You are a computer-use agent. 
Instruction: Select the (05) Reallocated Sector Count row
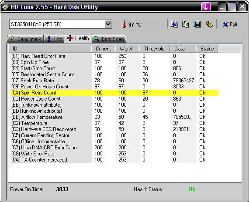pyautogui.click(x=114, y=74)
